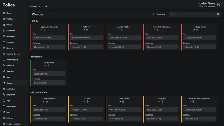Delete the Hostage Taking charge
224x126 pixels.
click(x=197, y=30)
